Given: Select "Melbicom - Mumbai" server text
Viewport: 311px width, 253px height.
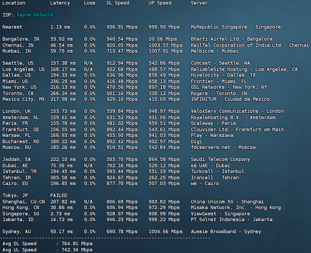Looking at the screenshot, I should 215,51.
